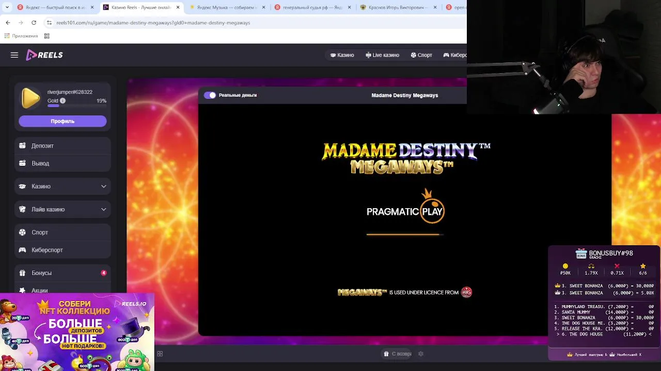The image size is (661, 371).
Task: Switch to the Краснов Игорь Викторович tab
Action: pyautogui.click(x=398, y=7)
